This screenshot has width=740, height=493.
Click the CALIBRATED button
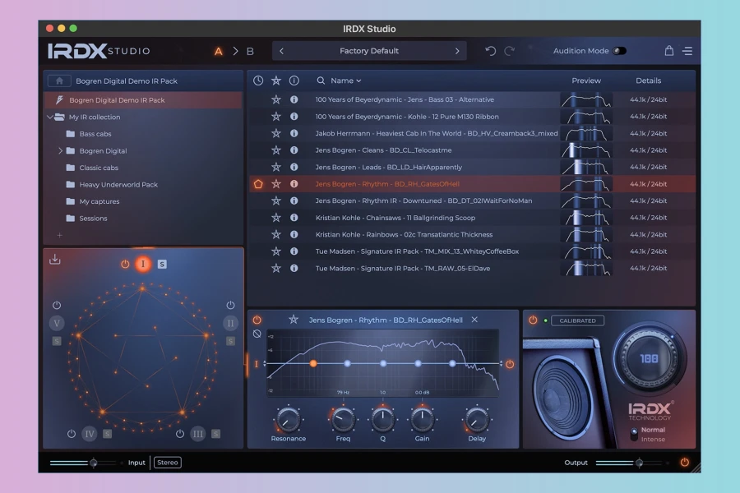(578, 320)
